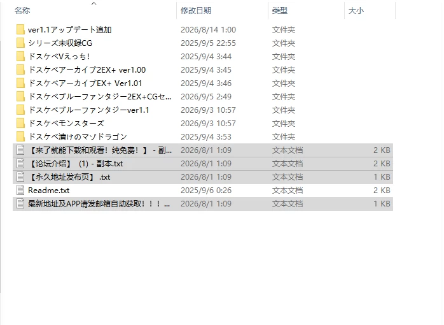Select file name 【来了就能下载和观看!纯免费!】
The width and height of the screenshot is (444, 325).
click(100, 150)
